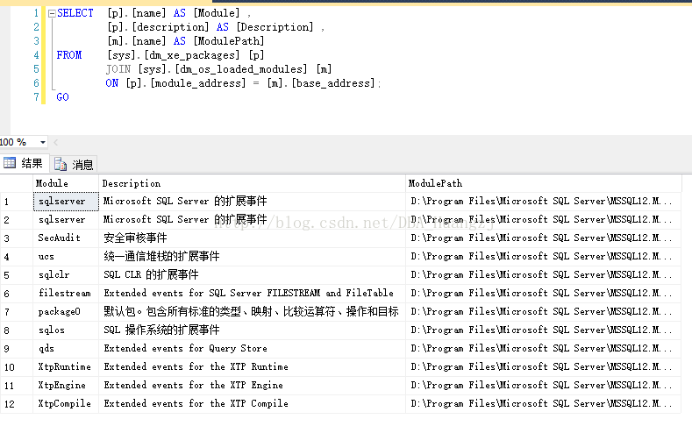Select row header number 12
The width and height of the screenshot is (692, 426).
pyautogui.click(x=17, y=403)
